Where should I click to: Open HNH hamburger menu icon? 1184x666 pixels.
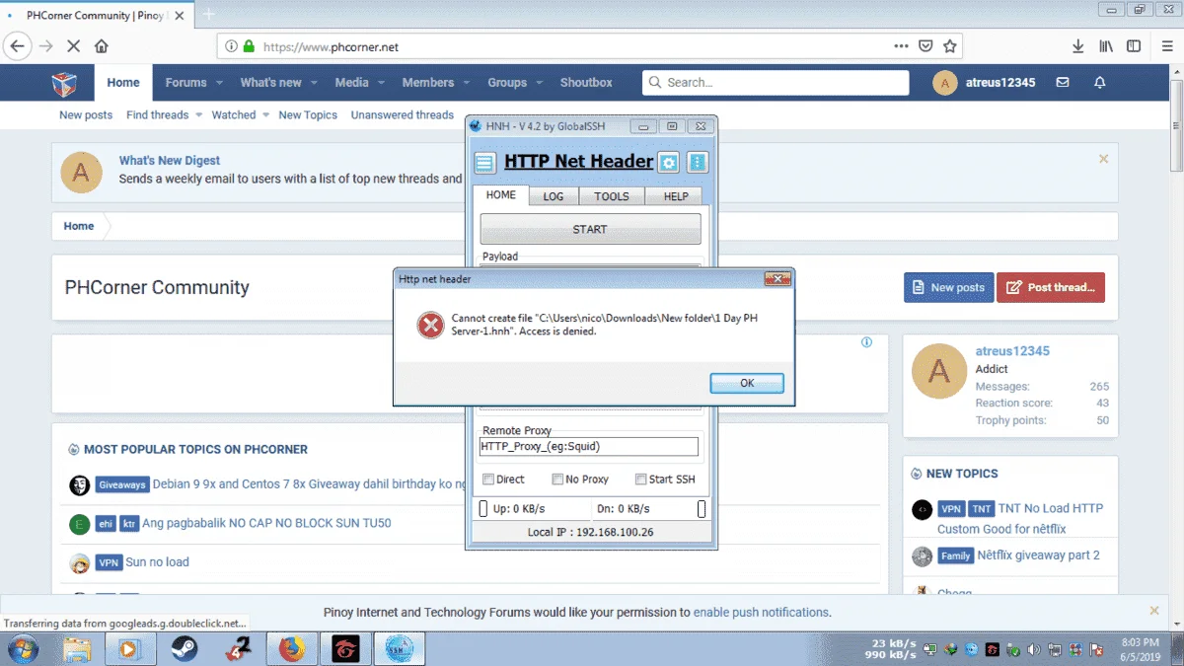click(x=484, y=163)
